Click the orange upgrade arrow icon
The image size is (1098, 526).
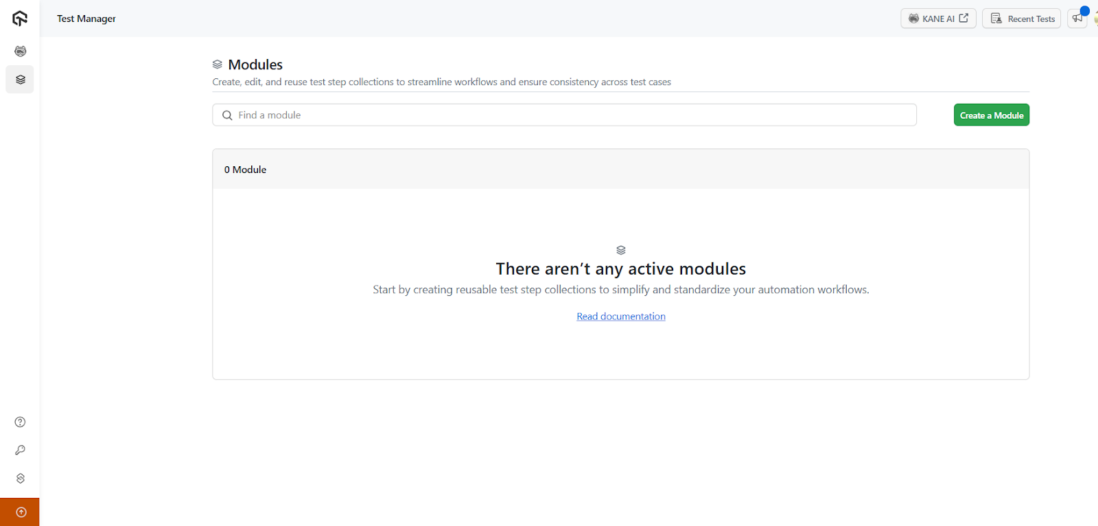20,512
